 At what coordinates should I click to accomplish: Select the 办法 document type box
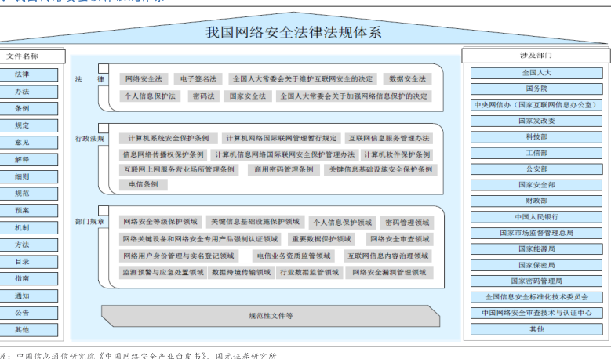(23, 92)
